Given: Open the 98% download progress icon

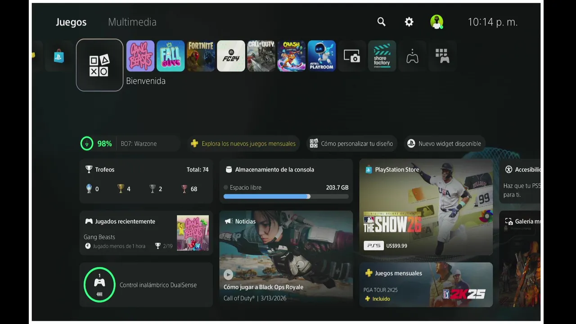Looking at the screenshot, I should tap(86, 144).
